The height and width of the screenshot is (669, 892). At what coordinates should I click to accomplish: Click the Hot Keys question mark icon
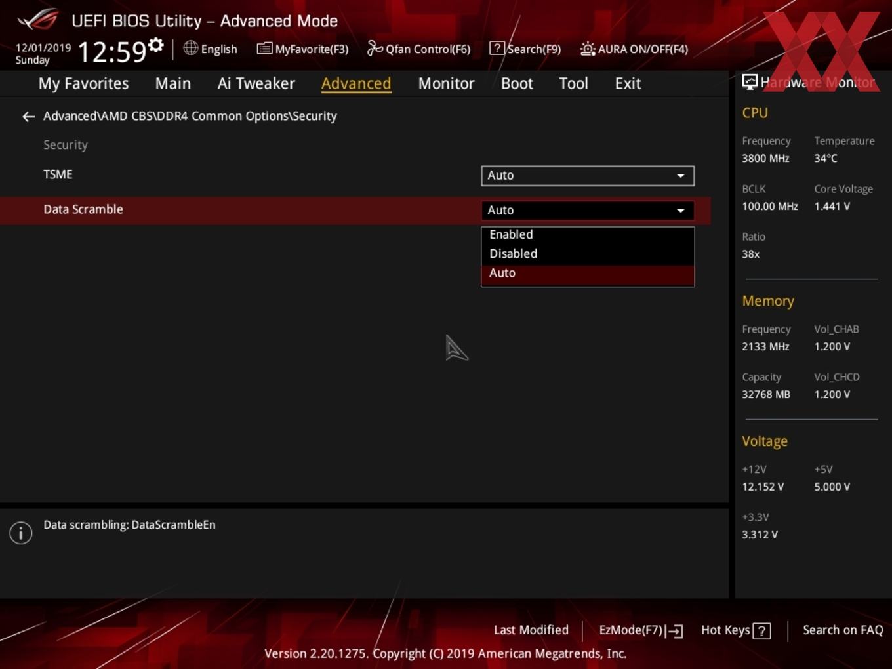tap(761, 631)
